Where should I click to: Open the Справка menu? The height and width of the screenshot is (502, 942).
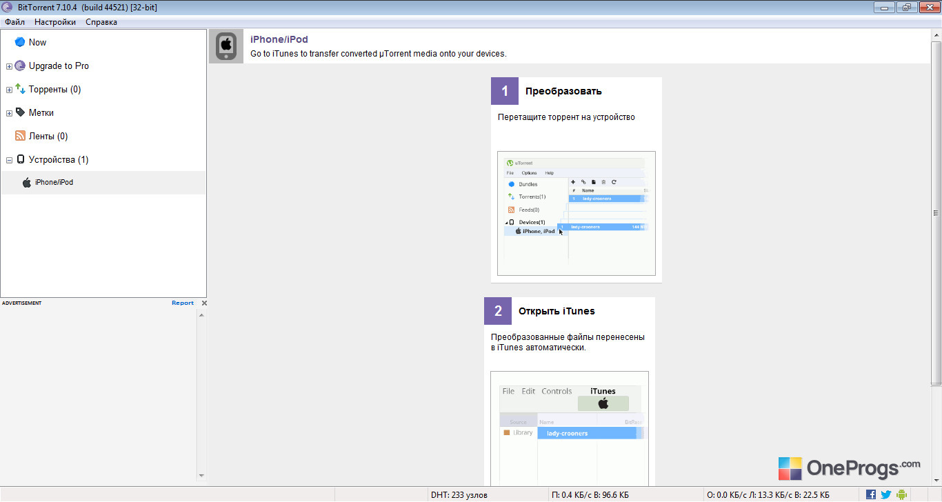101,22
